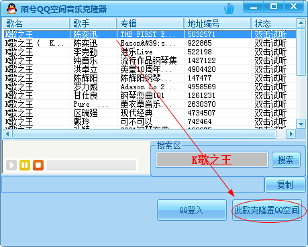Stop playback with orange stop icon

pyautogui.click(x=38, y=165)
